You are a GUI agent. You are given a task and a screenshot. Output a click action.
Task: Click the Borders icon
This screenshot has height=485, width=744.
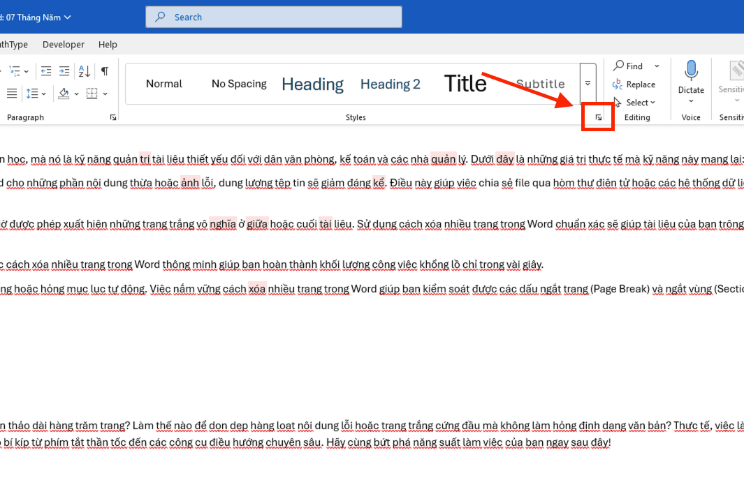point(92,94)
